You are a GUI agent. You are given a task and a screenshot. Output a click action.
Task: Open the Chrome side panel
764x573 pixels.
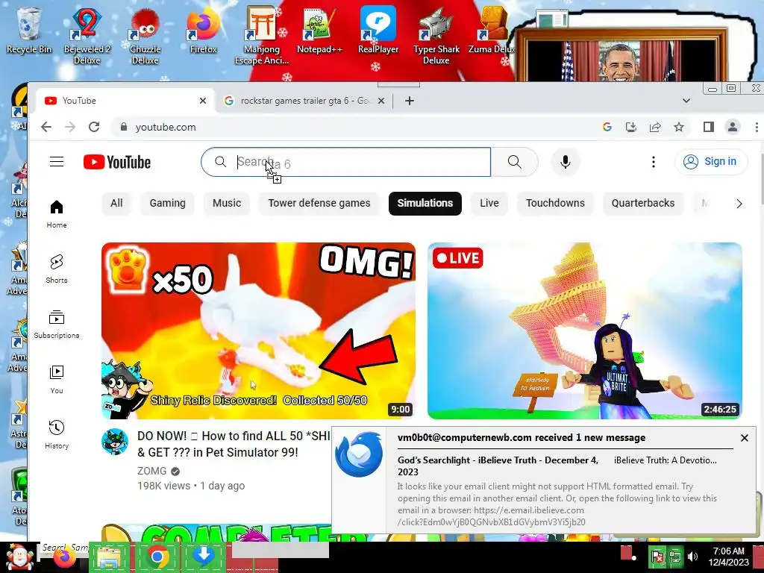coord(709,127)
